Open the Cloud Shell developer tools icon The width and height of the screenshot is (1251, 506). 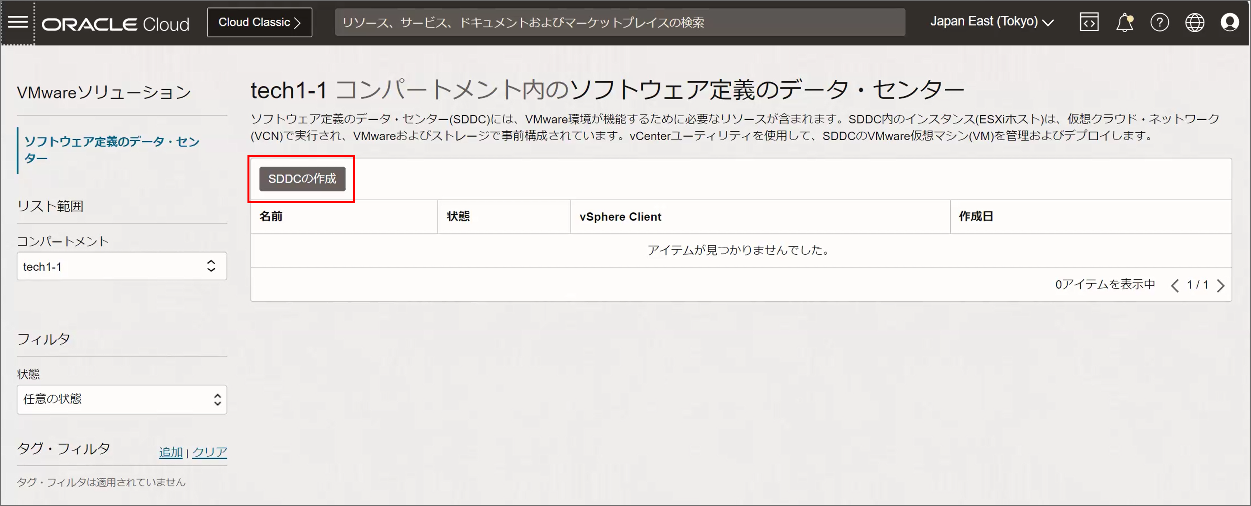pyautogui.click(x=1089, y=22)
